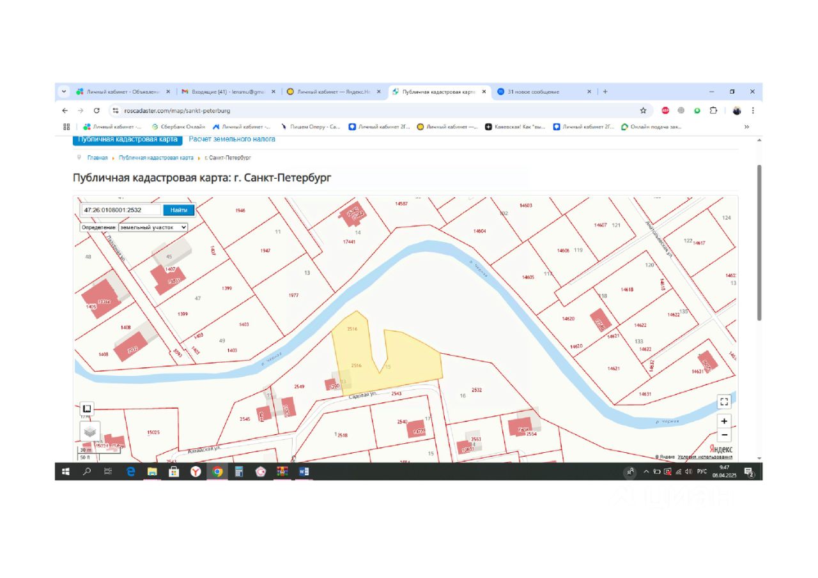
Task: Zoom in with the map plus button
Action: coord(723,421)
